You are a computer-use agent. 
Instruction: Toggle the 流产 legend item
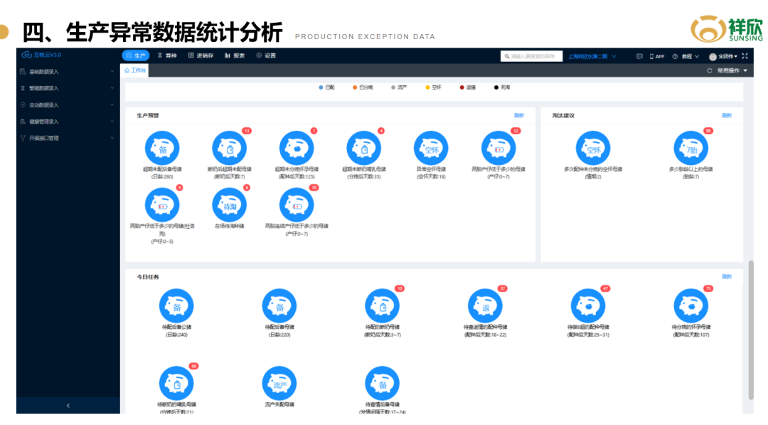click(x=399, y=87)
